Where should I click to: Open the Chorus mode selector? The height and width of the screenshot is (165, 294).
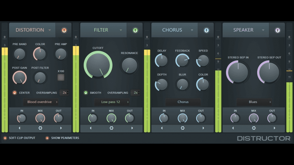(183, 102)
